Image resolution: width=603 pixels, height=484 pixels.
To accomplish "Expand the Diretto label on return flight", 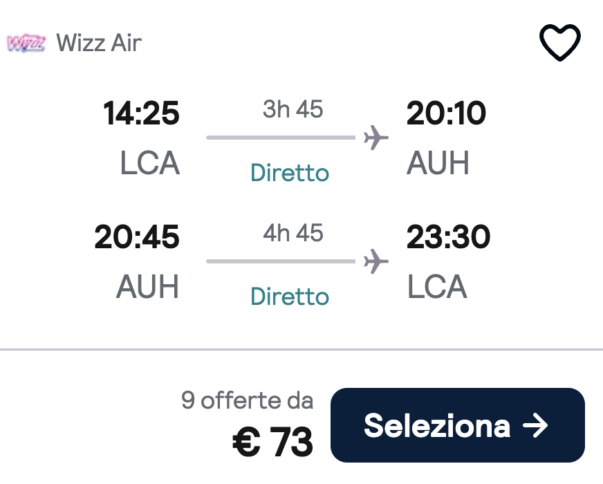I will [x=289, y=297].
